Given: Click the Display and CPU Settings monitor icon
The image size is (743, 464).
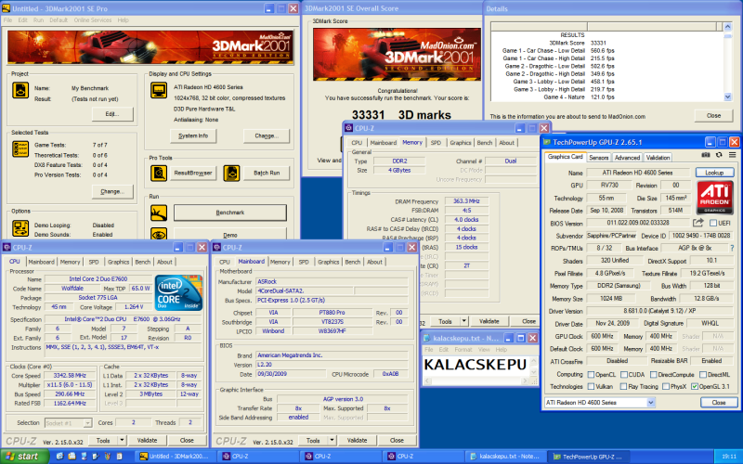Looking at the screenshot, I should coord(159,90).
